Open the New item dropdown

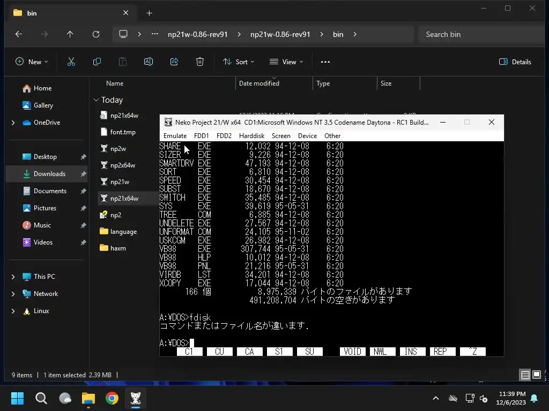(x=32, y=62)
